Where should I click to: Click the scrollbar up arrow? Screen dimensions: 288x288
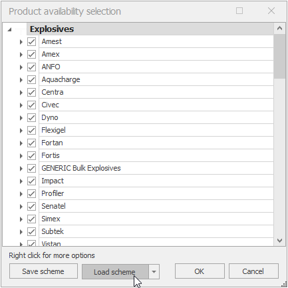pyautogui.click(x=279, y=28)
